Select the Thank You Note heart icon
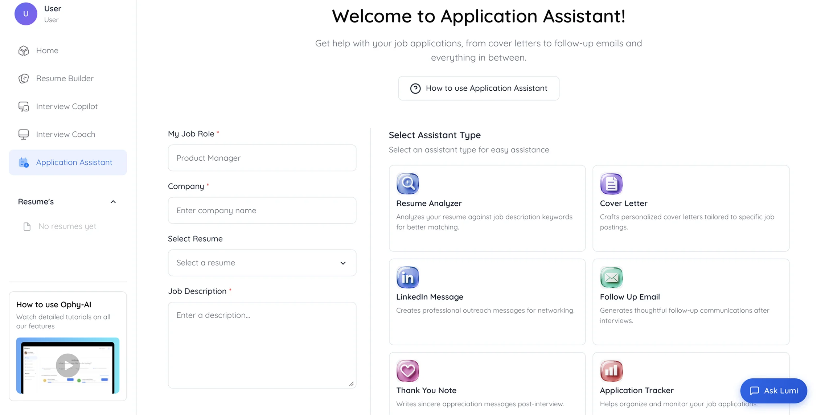Screen dimensions: 821x415 (407, 371)
